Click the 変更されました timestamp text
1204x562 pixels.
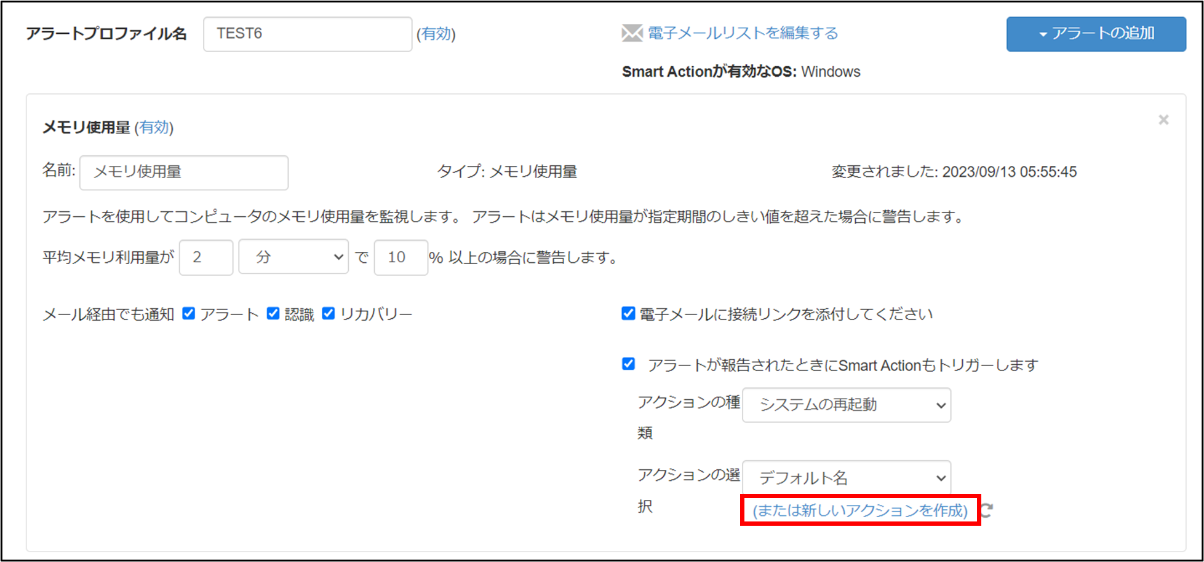[x=954, y=172]
